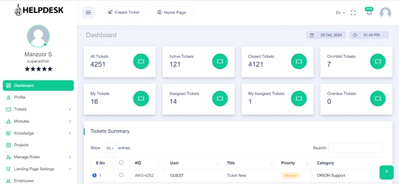Open the En language dropdown
This screenshot has width=399, height=184.
point(340,12)
